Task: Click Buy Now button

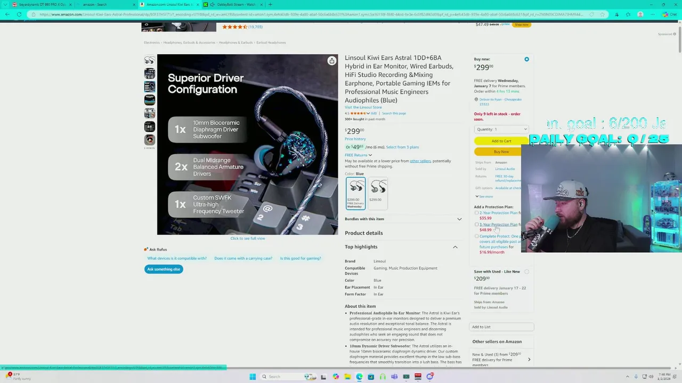Action: pyautogui.click(x=501, y=152)
